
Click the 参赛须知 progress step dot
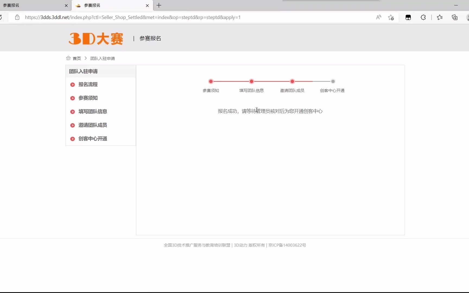tap(211, 81)
